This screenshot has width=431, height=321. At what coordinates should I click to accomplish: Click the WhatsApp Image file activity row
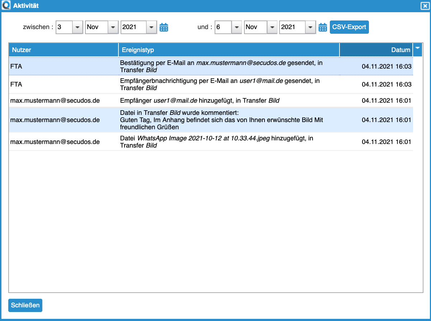coord(211,141)
